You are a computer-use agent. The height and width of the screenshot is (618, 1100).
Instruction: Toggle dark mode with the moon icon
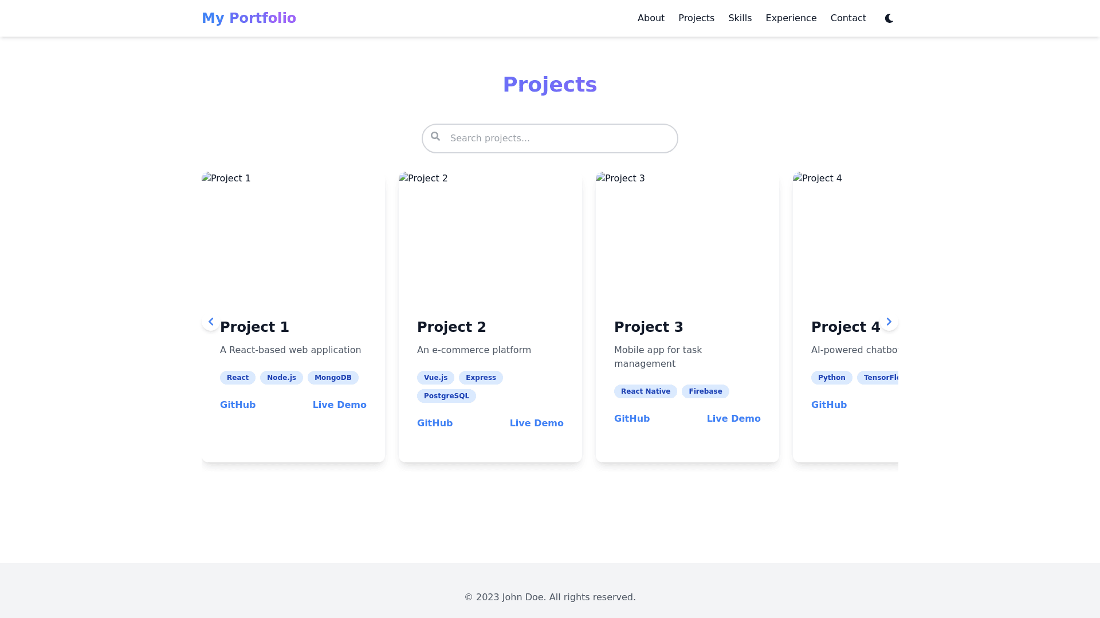[x=889, y=18]
